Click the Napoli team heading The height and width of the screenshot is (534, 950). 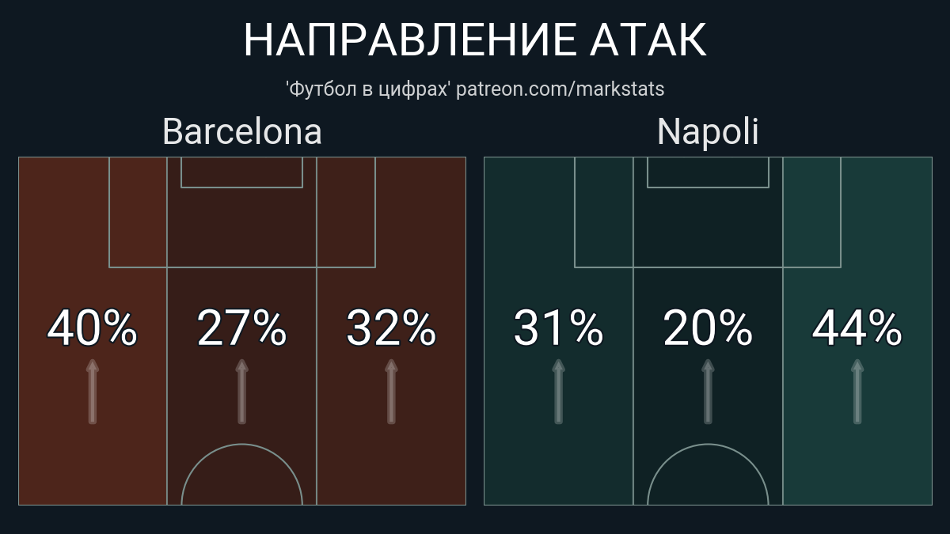coord(708,131)
